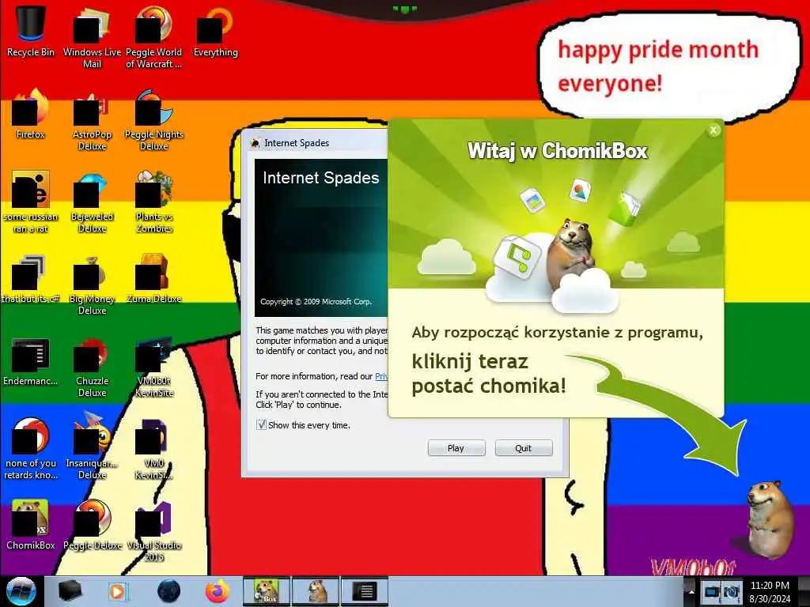Click the Internet Spades title bar icon
The height and width of the screenshot is (607, 810).
point(255,143)
